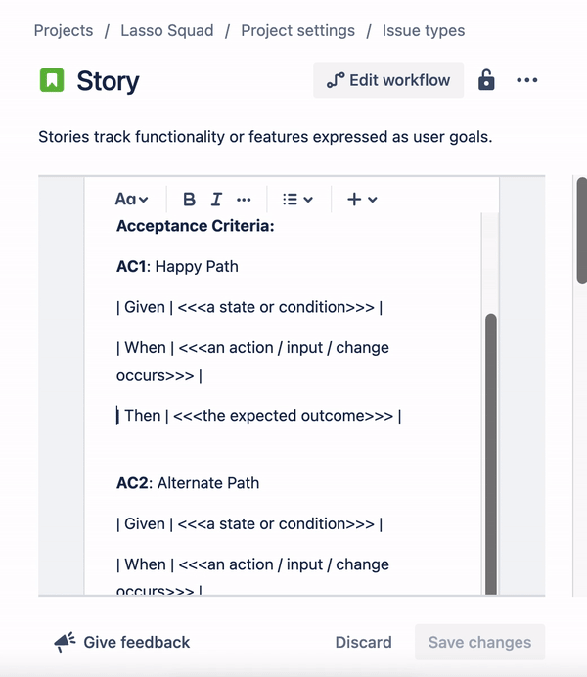Open Issue types breadcrumb link
Screen dimensions: 587x677
[424, 30]
